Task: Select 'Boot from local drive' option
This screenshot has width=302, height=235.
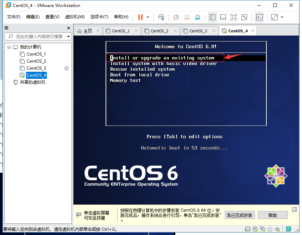Action: point(139,75)
